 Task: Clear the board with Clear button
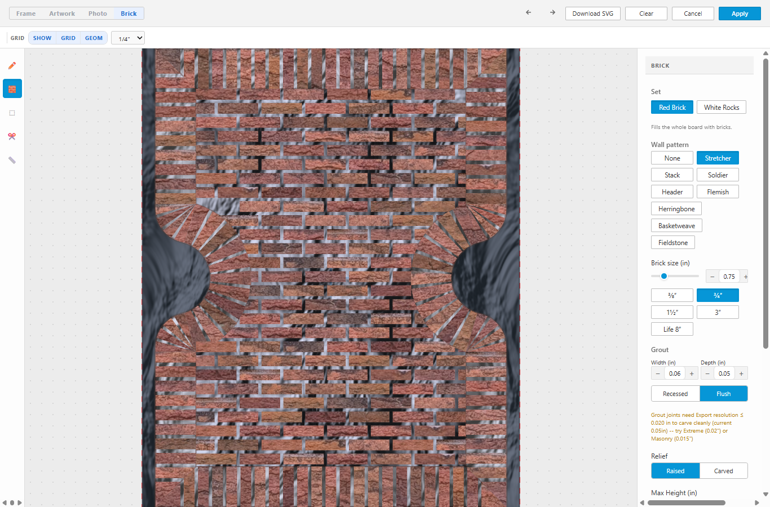646,14
